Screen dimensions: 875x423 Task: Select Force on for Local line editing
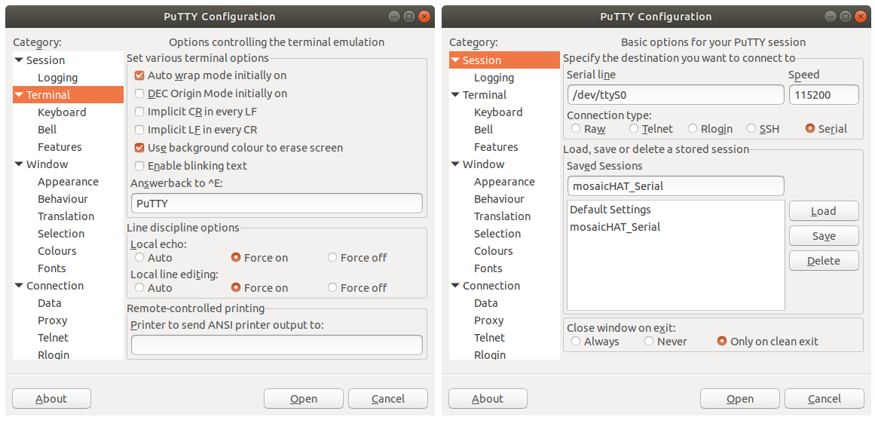[235, 287]
